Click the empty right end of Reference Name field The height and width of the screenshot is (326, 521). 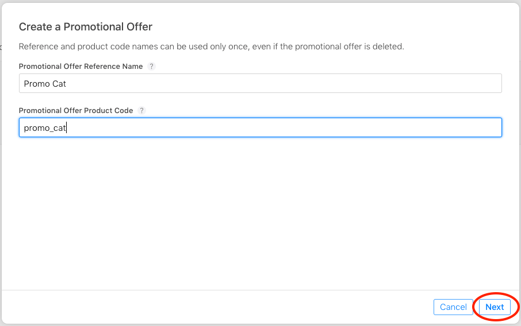(x=460, y=83)
